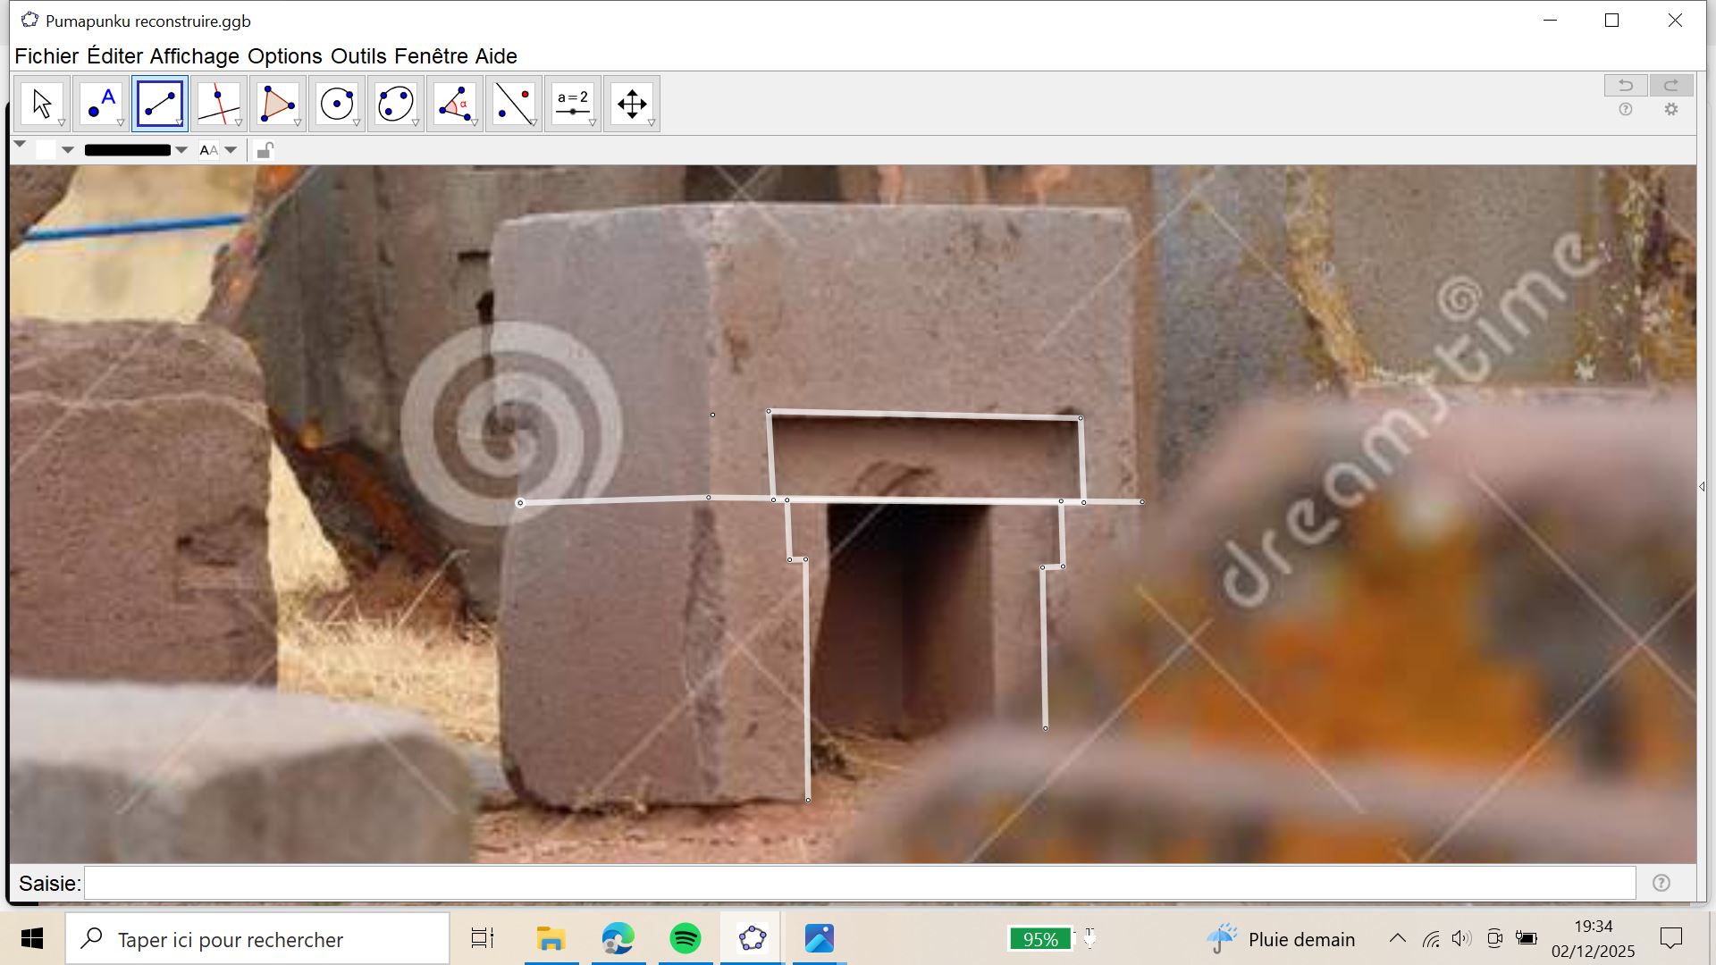Toggle the side panel arrow at right edge

click(x=1702, y=487)
